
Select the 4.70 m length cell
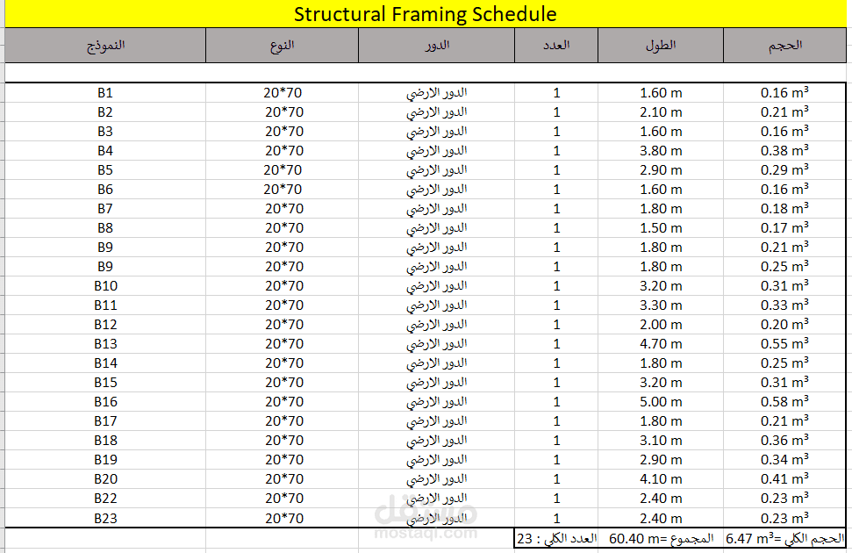661,344
